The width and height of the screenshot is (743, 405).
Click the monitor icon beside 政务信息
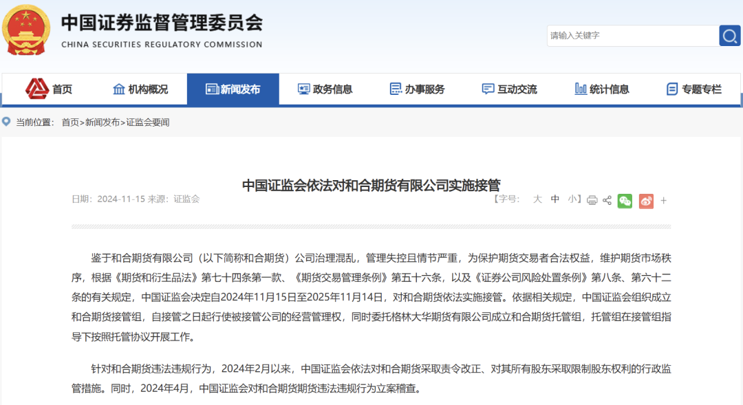pos(304,89)
